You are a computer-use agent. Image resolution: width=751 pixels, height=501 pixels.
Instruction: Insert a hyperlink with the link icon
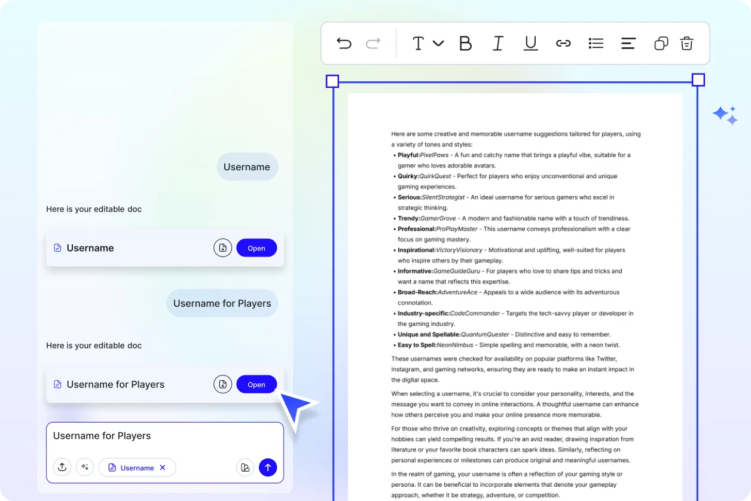[563, 43]
